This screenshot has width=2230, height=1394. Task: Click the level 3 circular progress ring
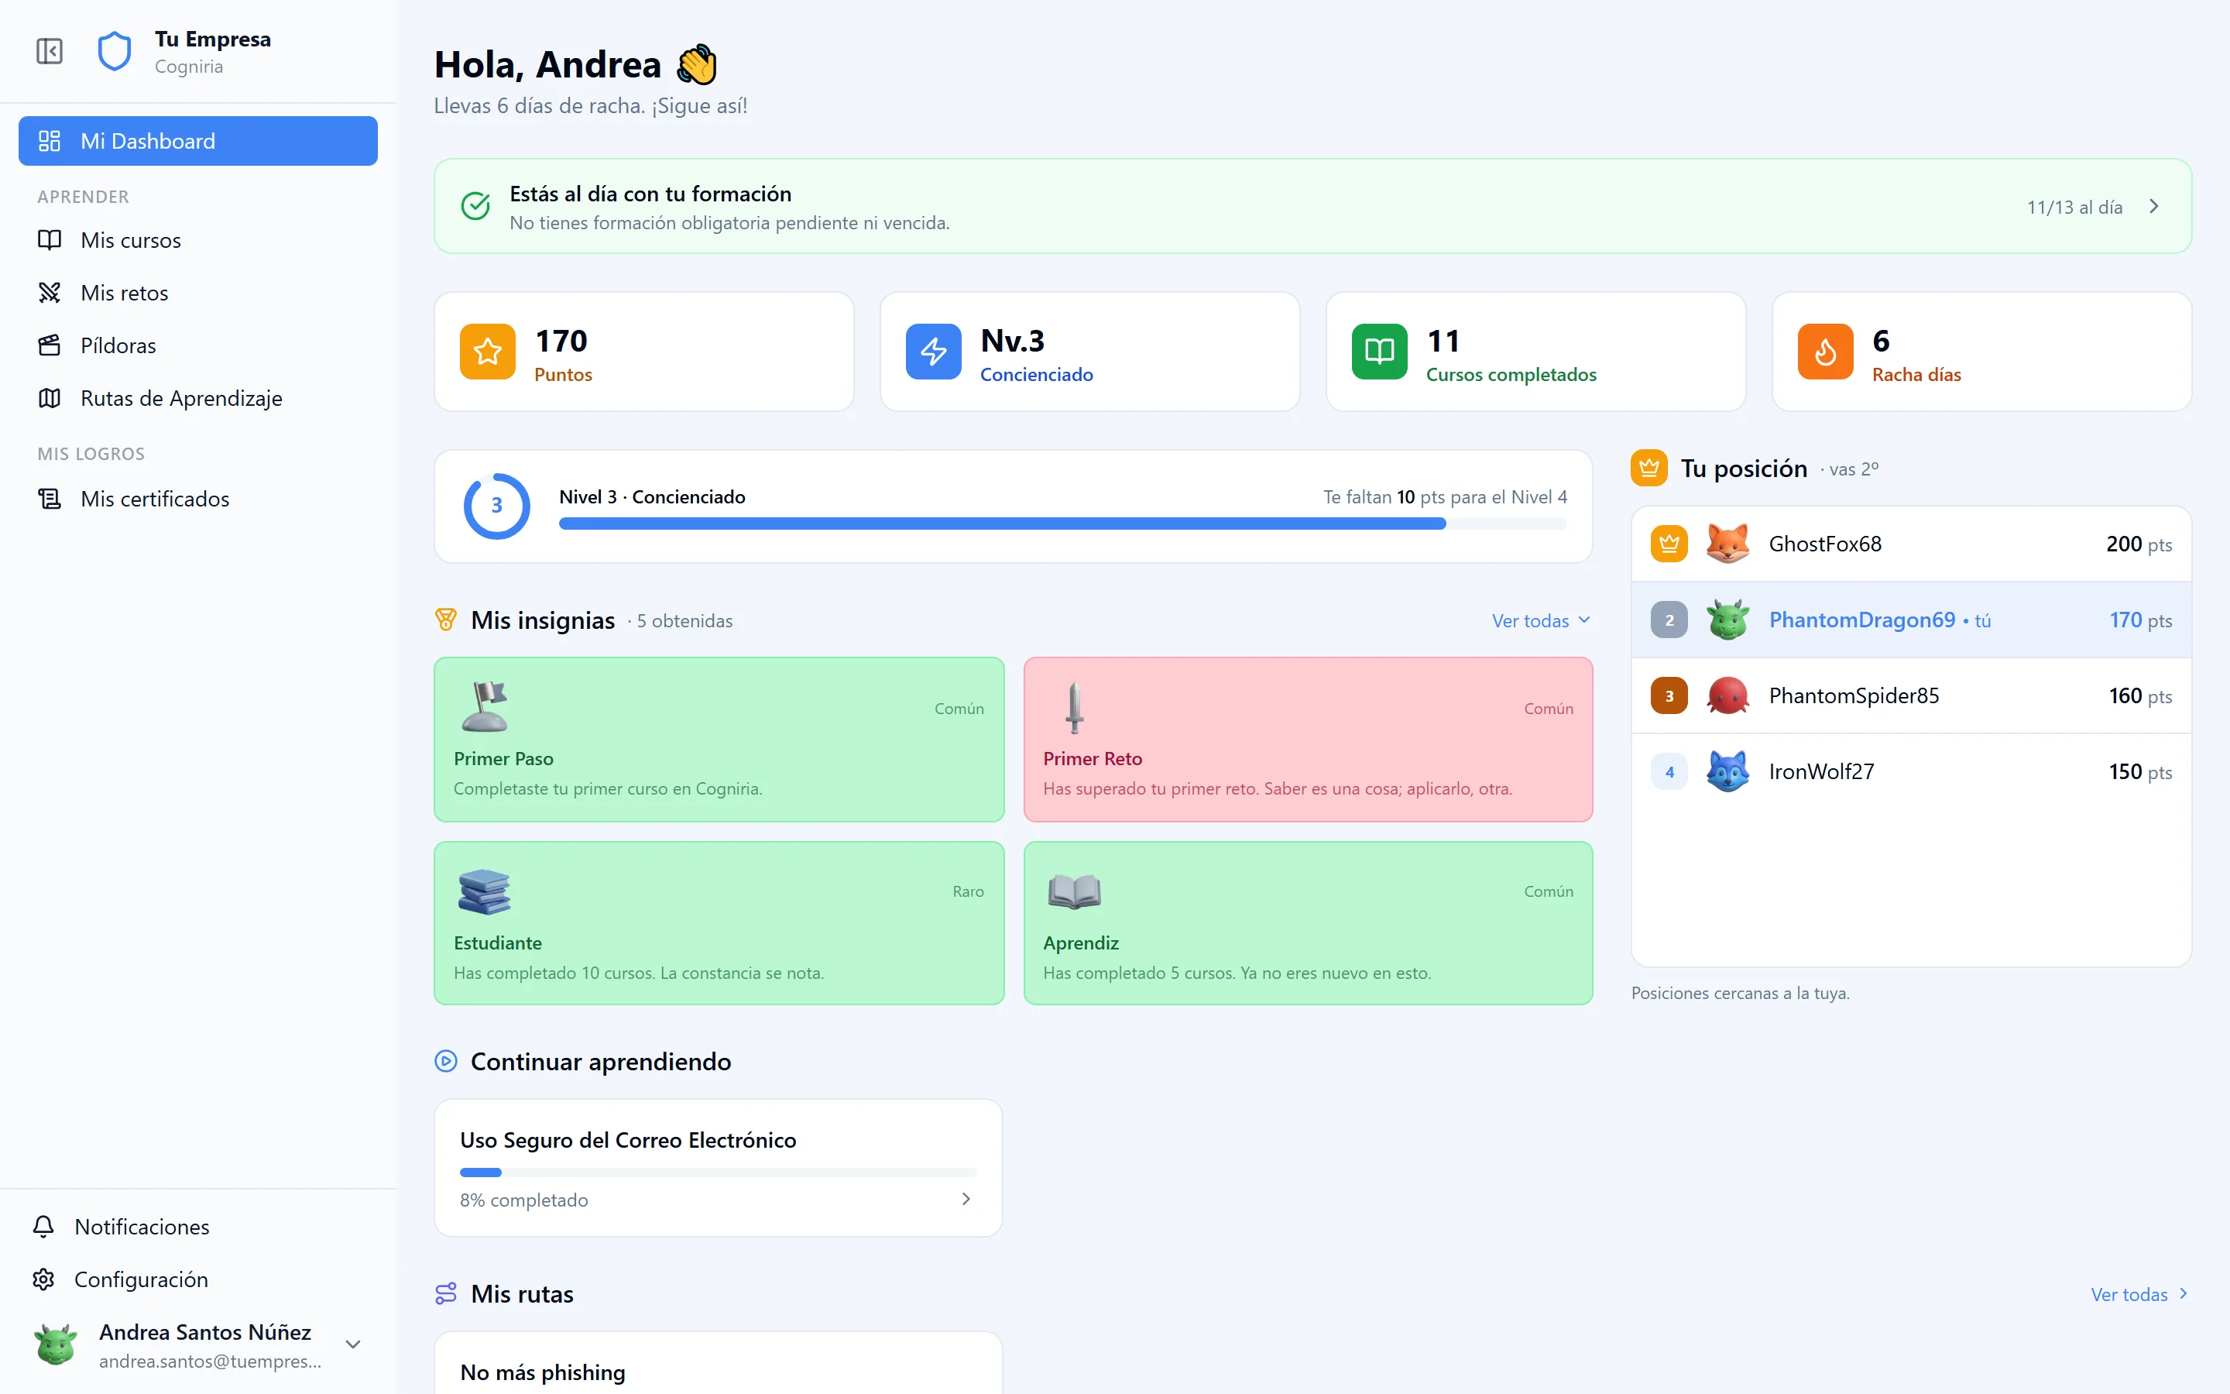pos(496,506)
